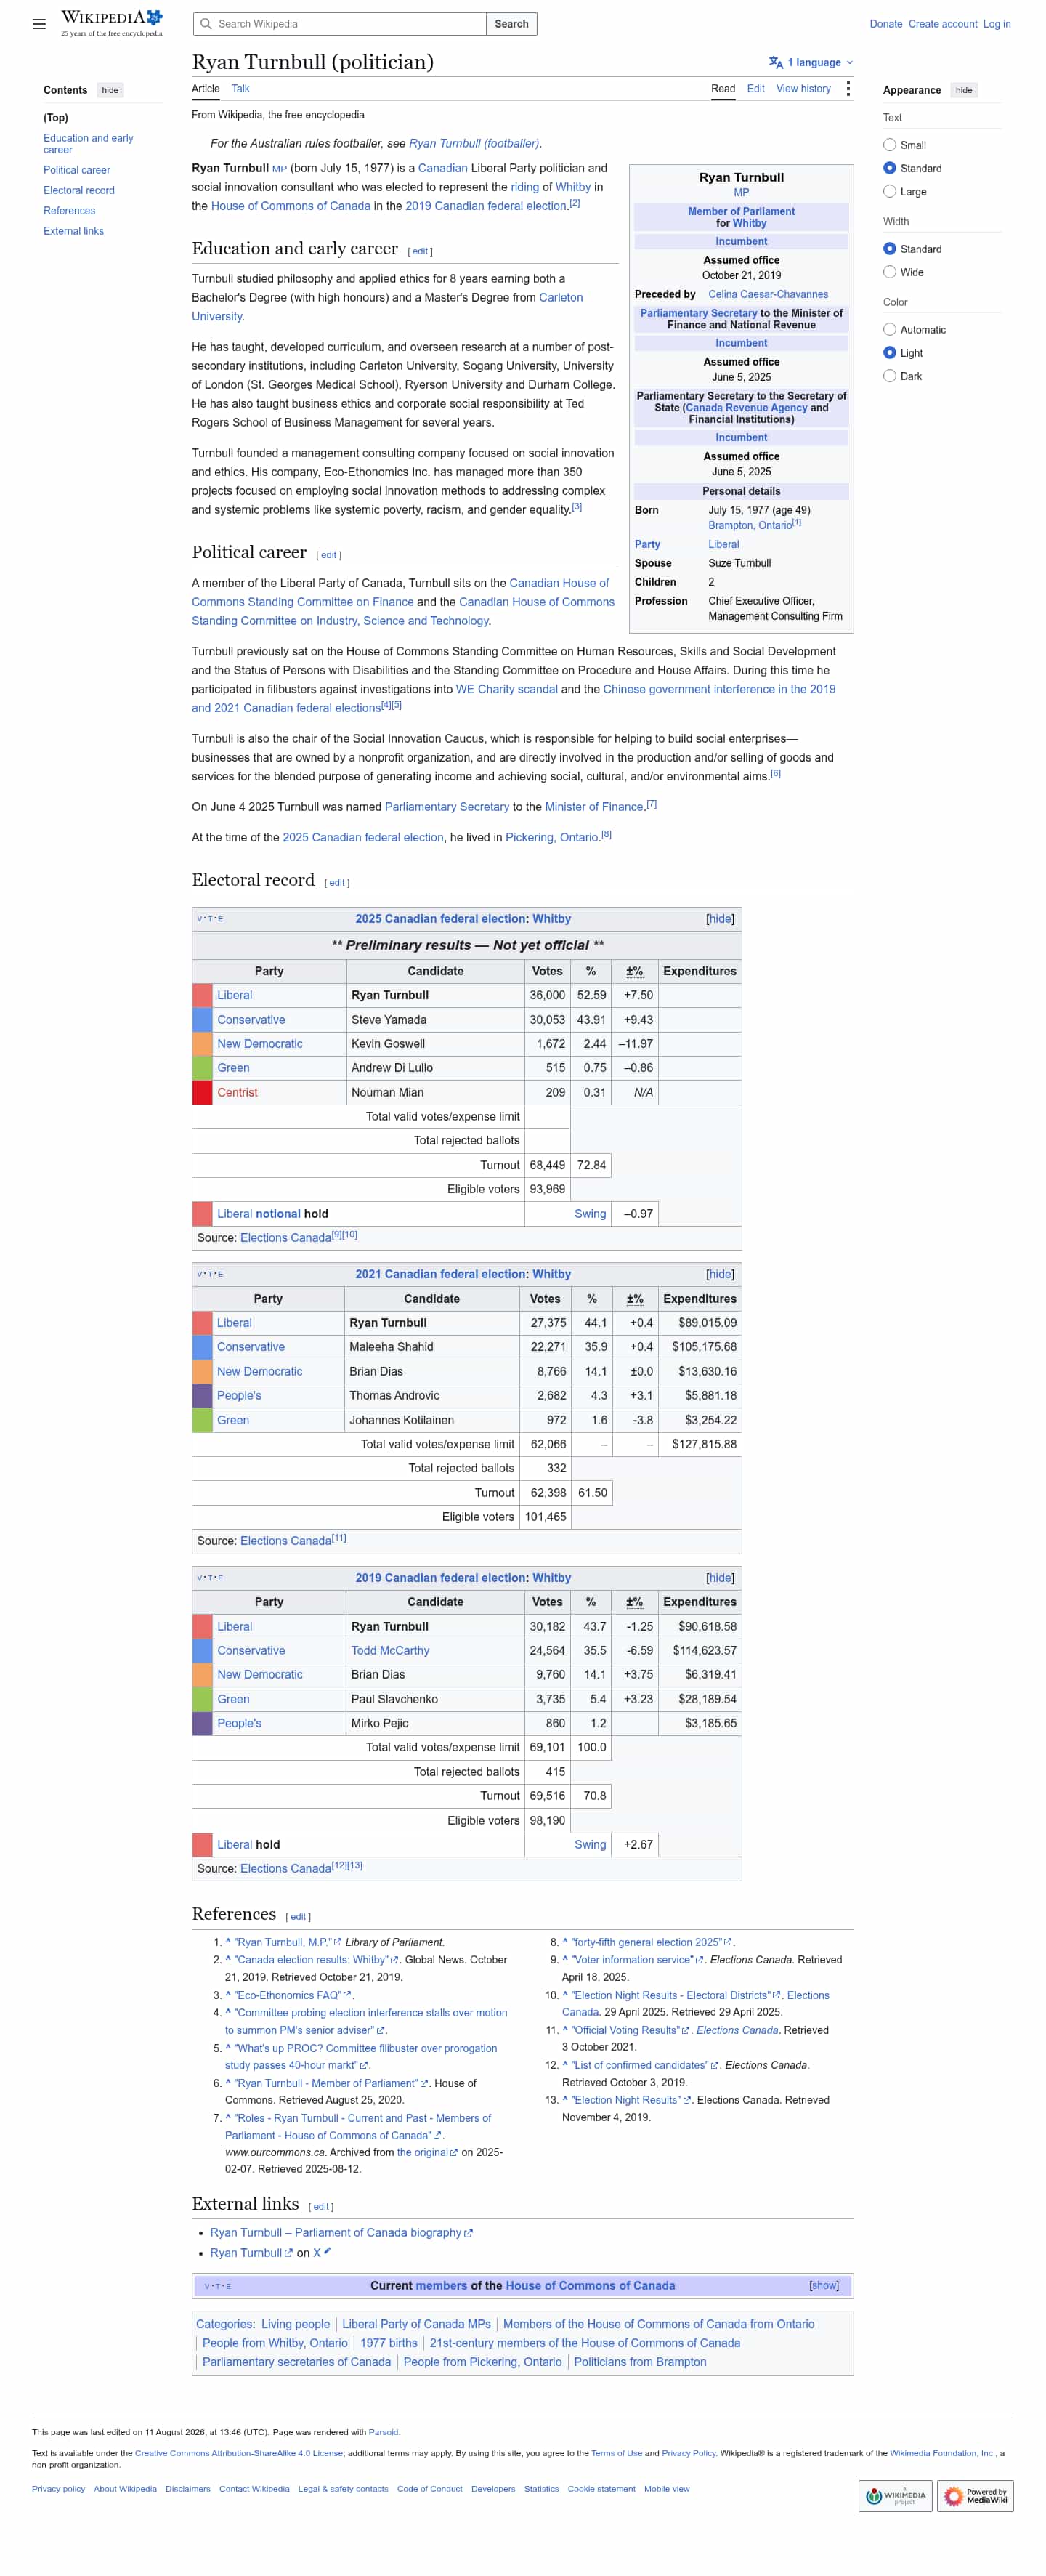Open the Mobile view footer link

667,2489
